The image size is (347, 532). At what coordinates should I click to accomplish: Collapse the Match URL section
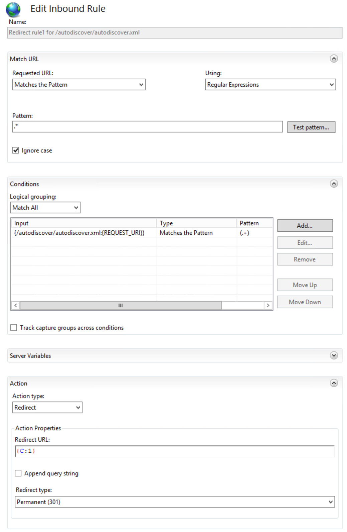(x=334, y=59)
